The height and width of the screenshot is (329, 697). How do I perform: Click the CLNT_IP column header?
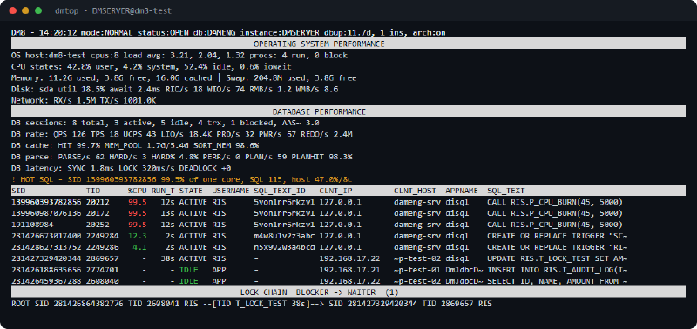click(x=335, y=191)
